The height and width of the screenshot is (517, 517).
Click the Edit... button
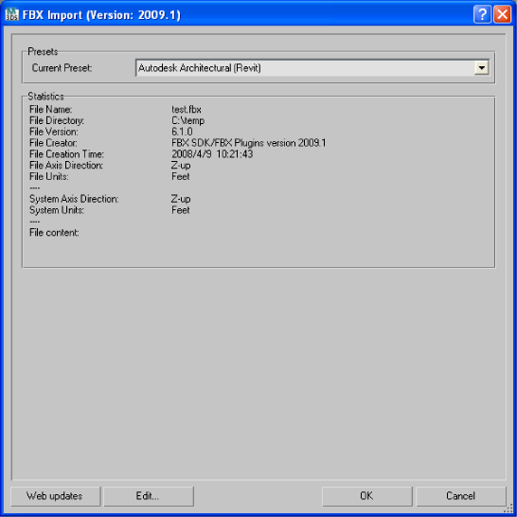149,496
